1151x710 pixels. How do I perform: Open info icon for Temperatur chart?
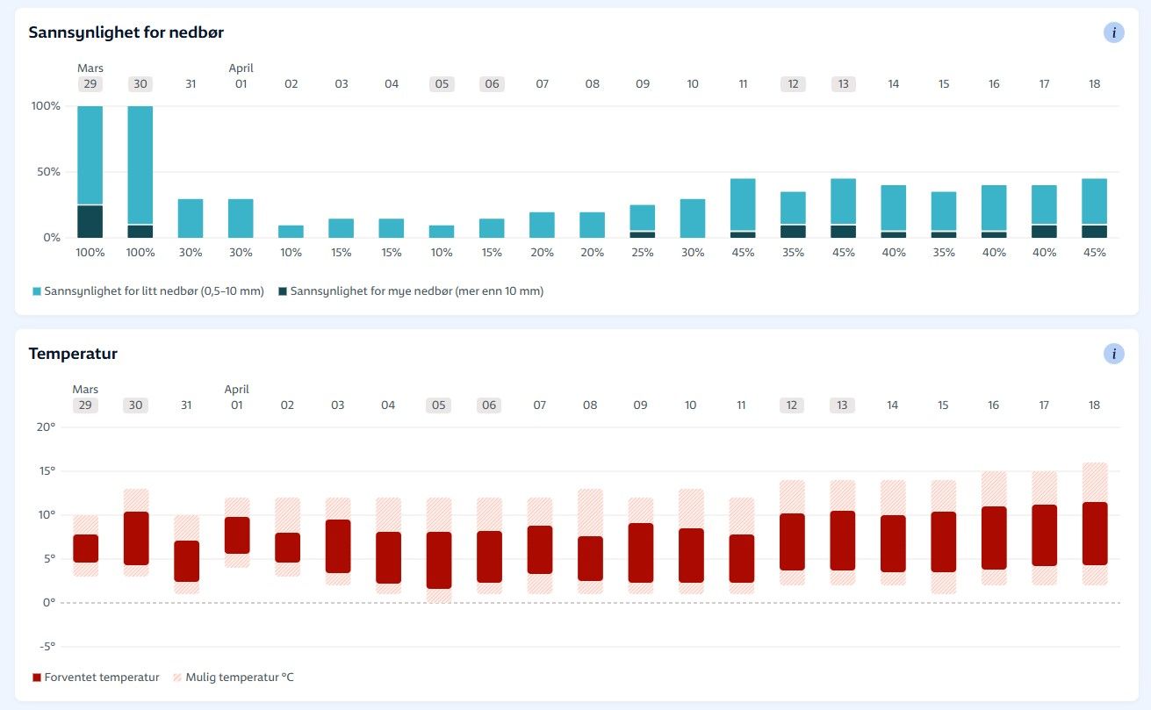click(1113, 354)
